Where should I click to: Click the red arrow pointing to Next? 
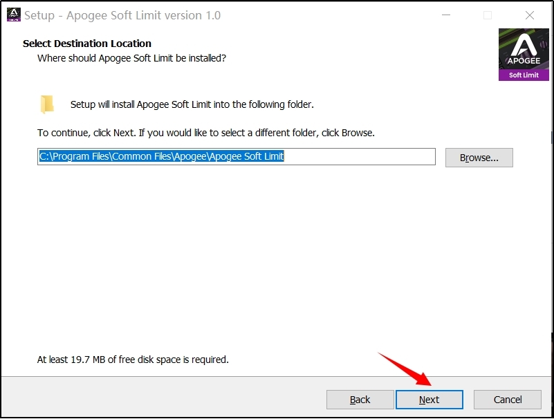click(405, 369)
